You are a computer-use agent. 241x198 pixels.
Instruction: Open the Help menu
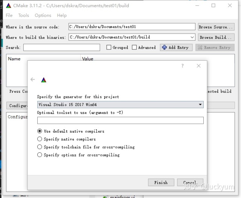[x=62, y=15]
